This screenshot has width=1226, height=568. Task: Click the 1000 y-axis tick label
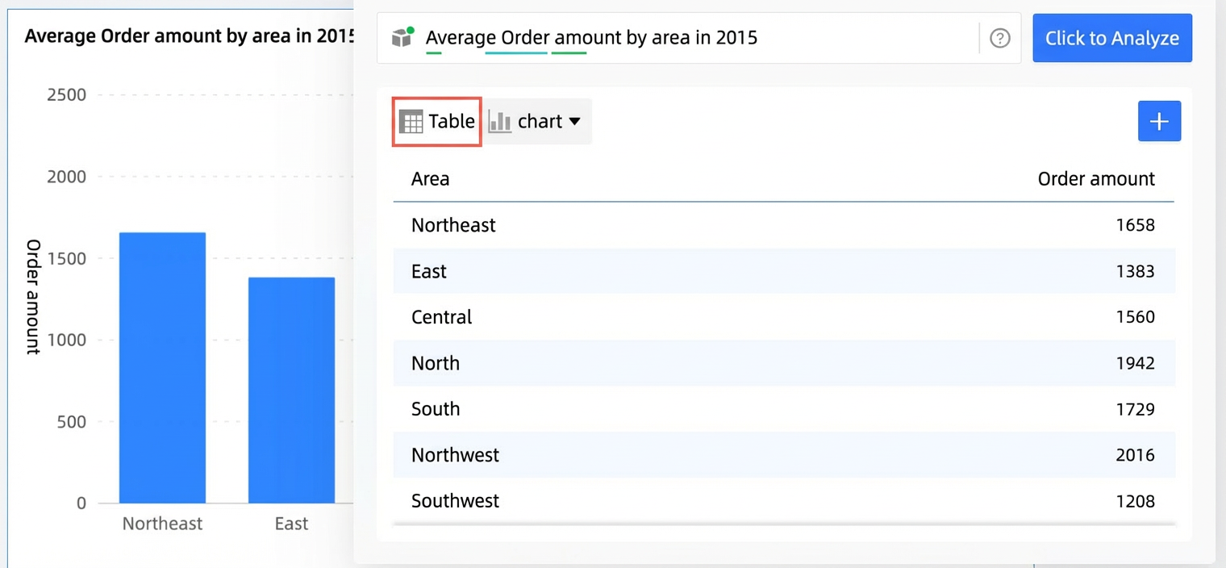(66, 340)
